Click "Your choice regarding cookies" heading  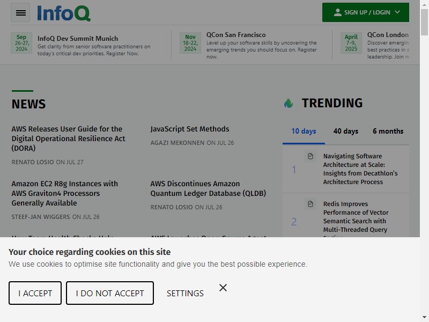(90, 252)
